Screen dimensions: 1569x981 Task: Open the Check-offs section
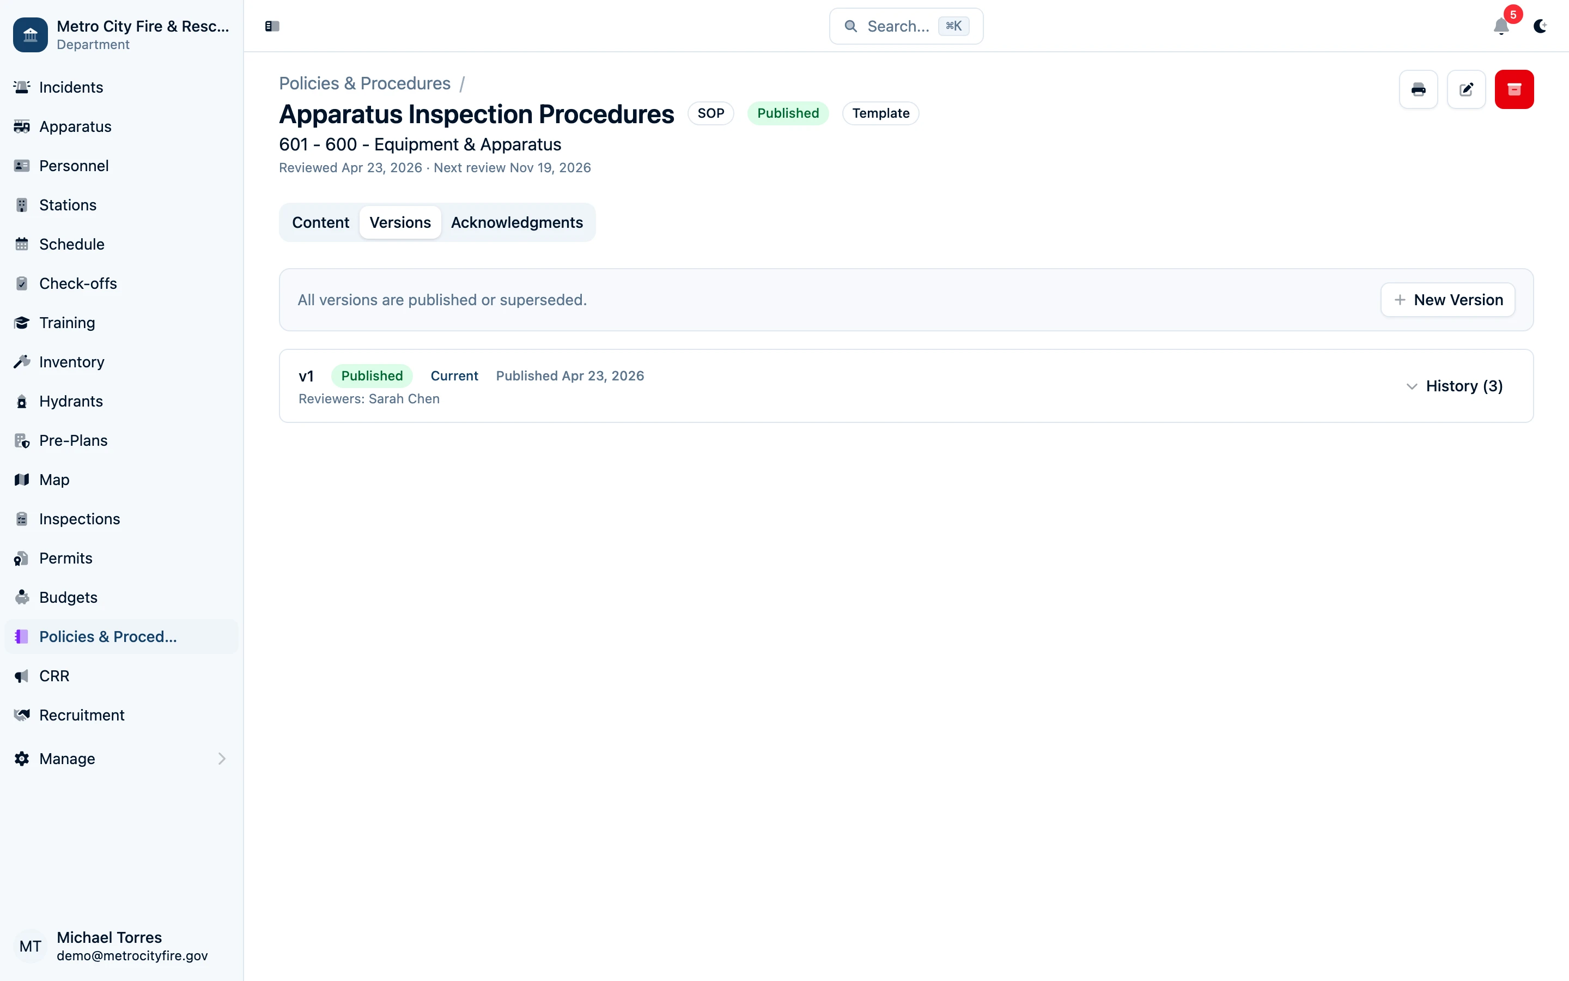click(x=78, y=283)
